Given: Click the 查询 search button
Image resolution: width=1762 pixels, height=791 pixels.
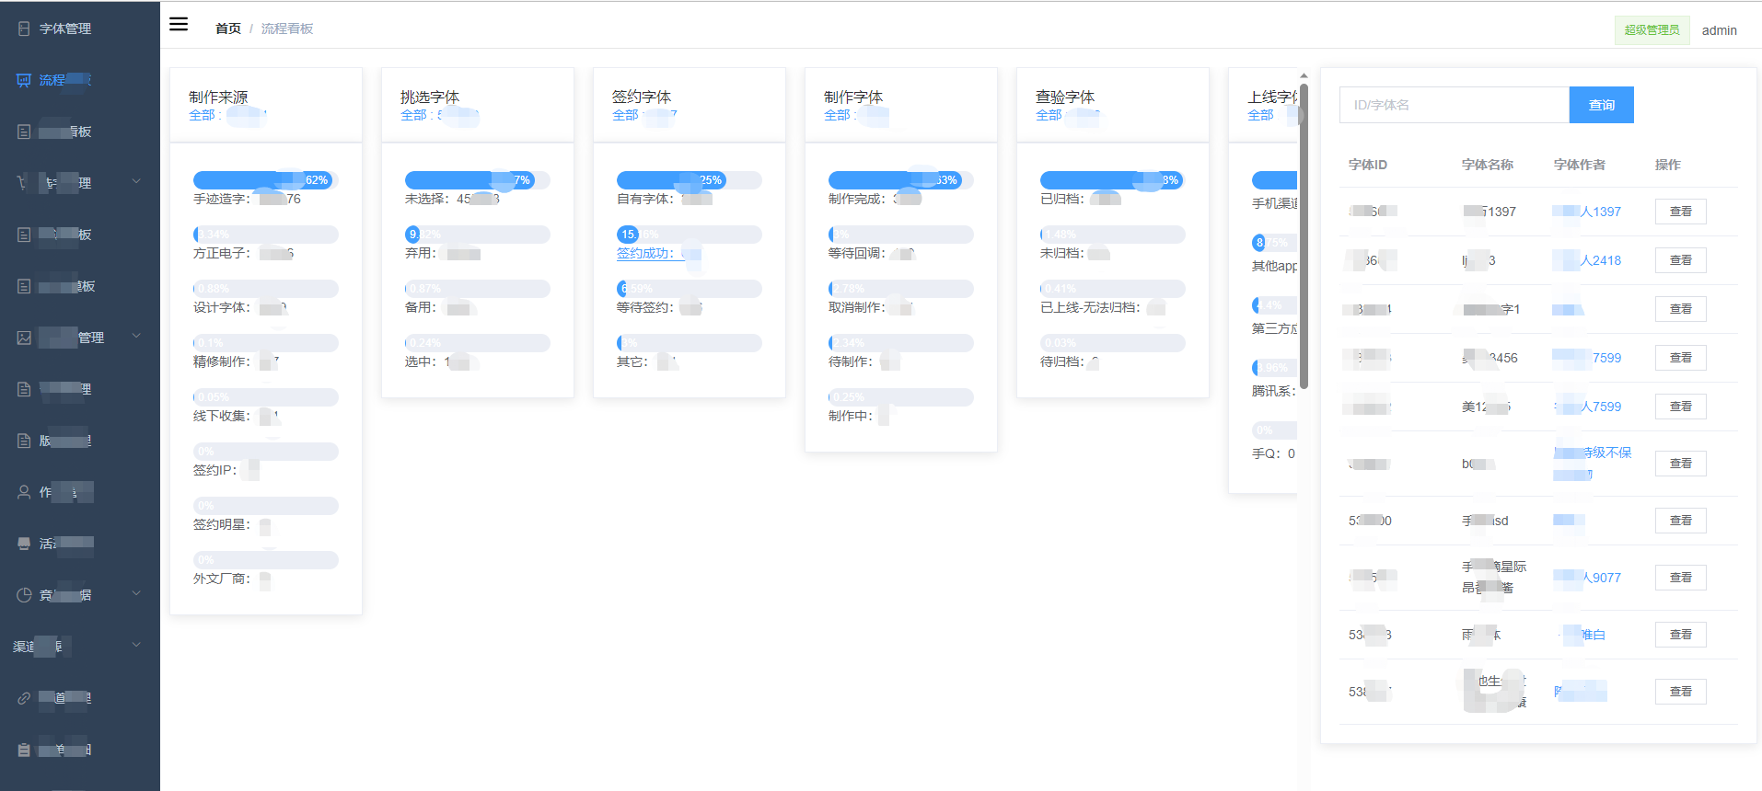Looking at the screenshot, I should click(x=1601, y=105).
